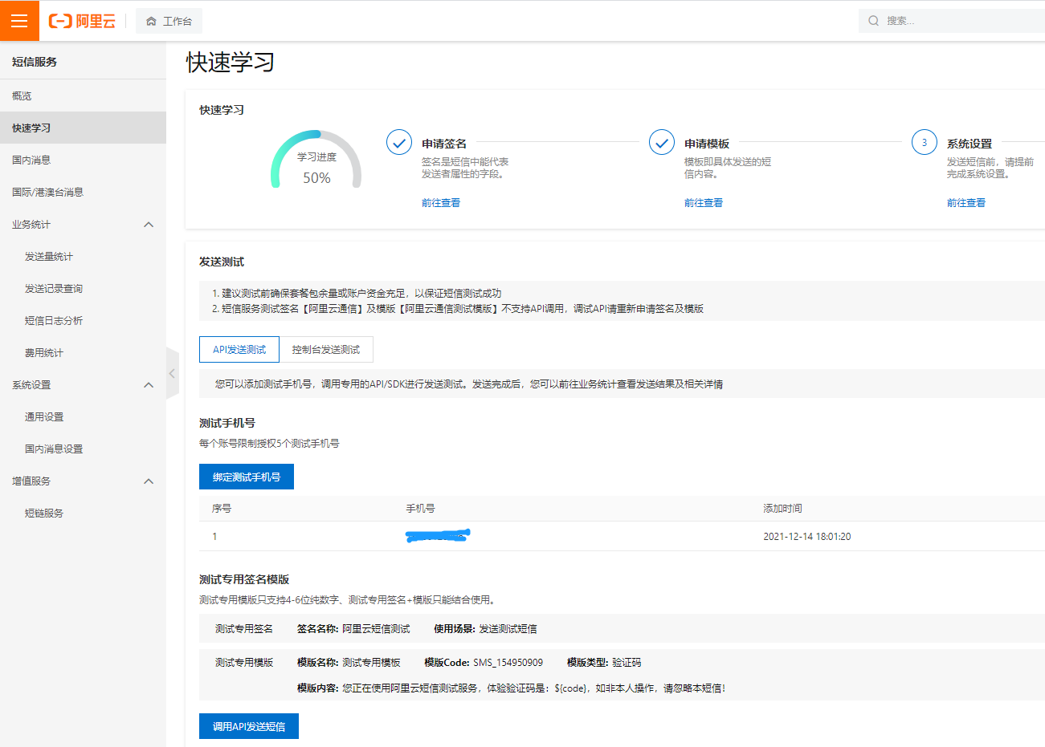Click the home icon beside 工作台
The width and height of the screenshot is (1045, 747).
click(x=151, y=21)
